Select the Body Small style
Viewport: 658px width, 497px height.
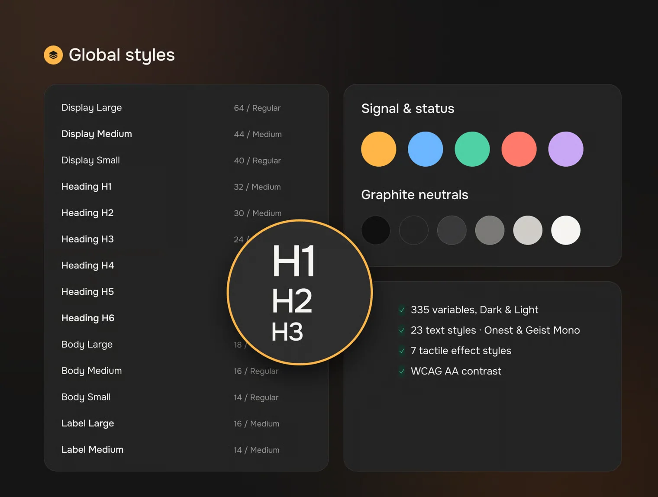[86, 397]
